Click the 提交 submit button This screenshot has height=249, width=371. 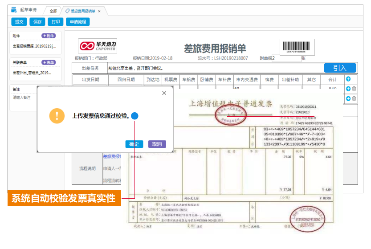[x=19, y=21]
